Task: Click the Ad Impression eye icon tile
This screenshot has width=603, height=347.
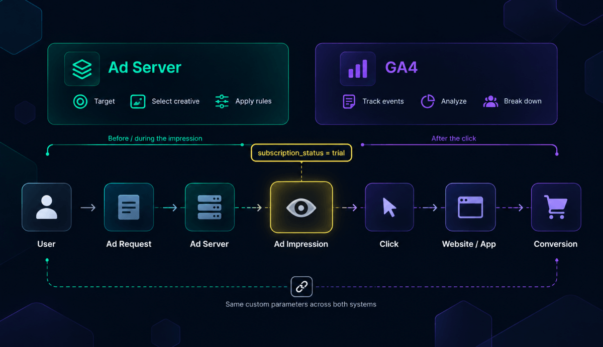Action: click(x=301, y=207)
